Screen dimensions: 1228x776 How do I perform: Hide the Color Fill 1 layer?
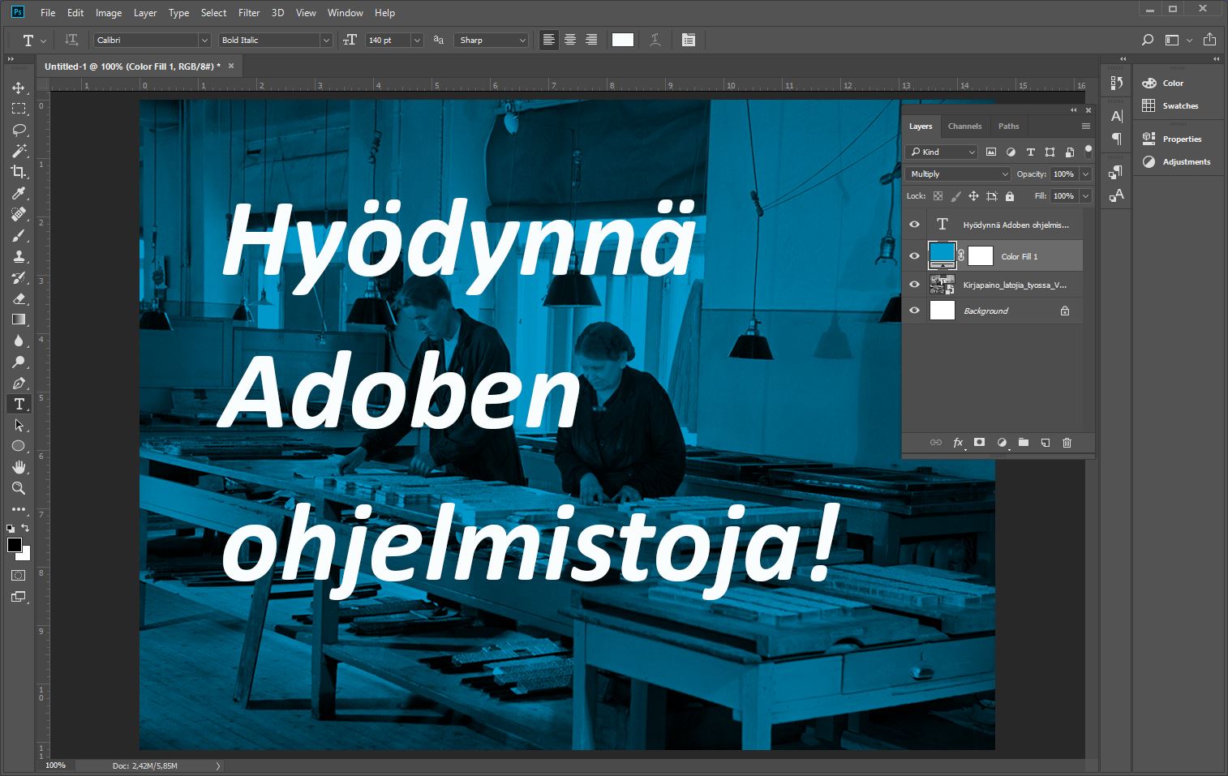tap(914, 256)
